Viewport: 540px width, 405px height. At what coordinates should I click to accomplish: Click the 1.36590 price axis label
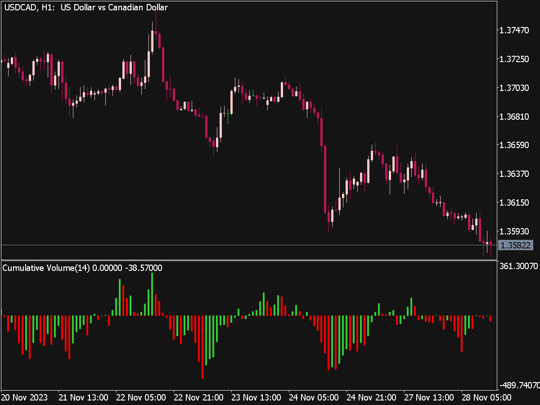[515, 145]
